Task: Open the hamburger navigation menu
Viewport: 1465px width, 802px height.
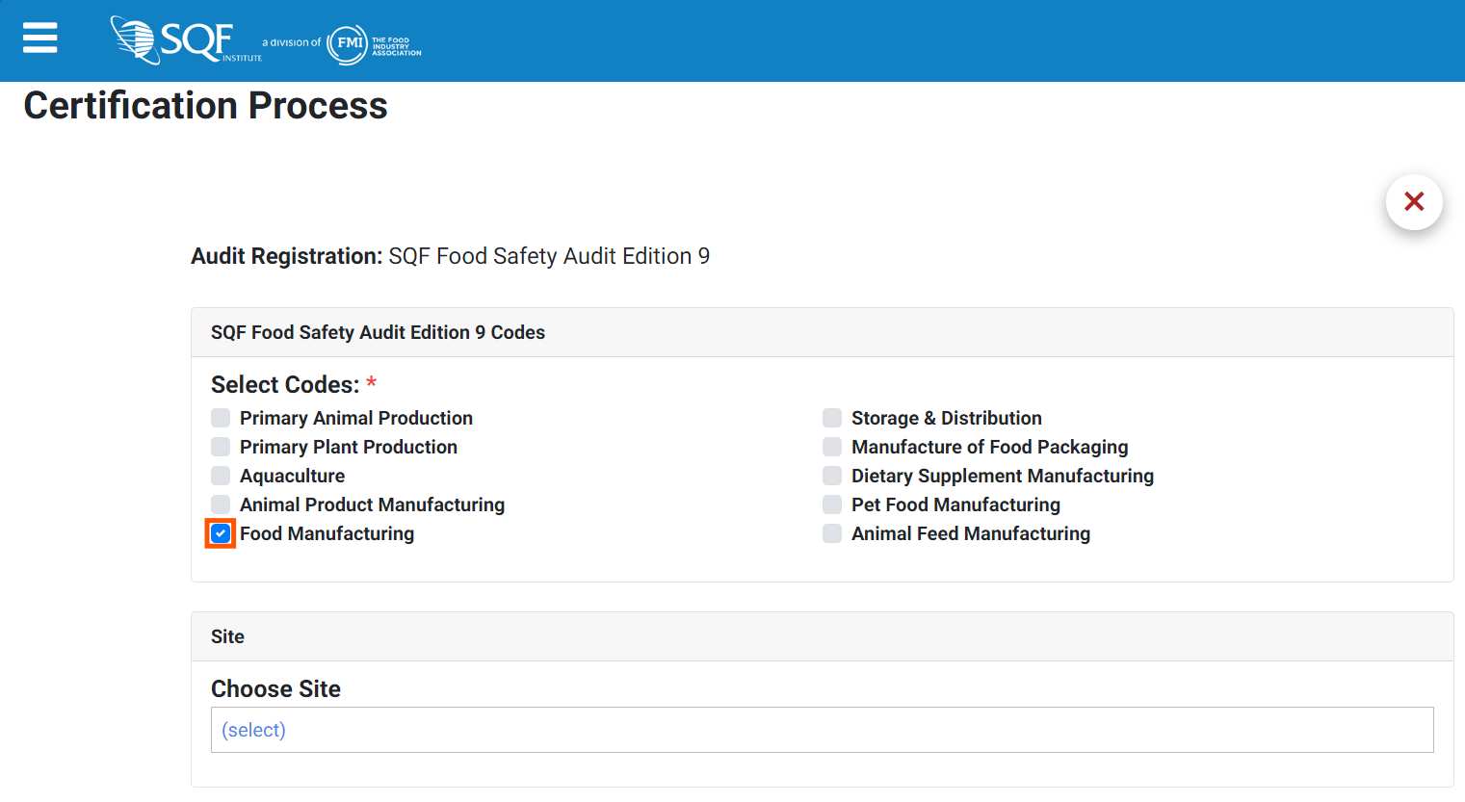Action: pyautogui.click(x=39, y=39)
